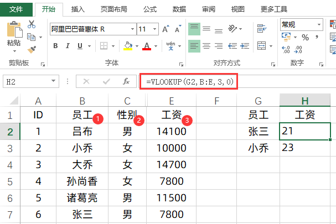Open font color dropdown arrow

[156, 46]
